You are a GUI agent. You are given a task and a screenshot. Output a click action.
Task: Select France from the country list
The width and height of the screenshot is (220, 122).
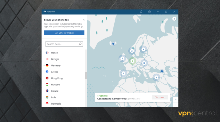(x=54, y=53)
